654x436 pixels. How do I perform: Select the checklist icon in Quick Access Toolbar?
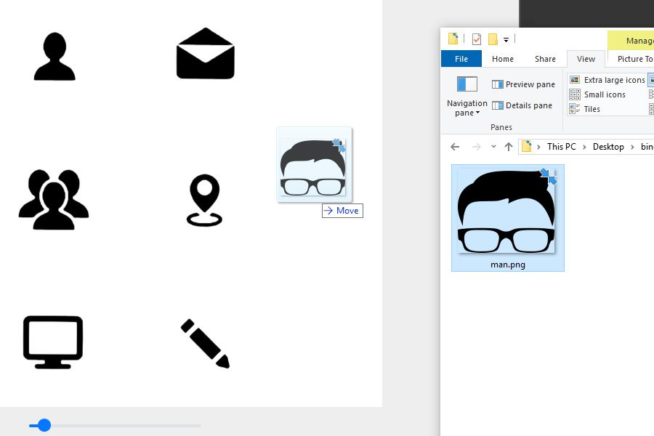click(x=477, y=38)
